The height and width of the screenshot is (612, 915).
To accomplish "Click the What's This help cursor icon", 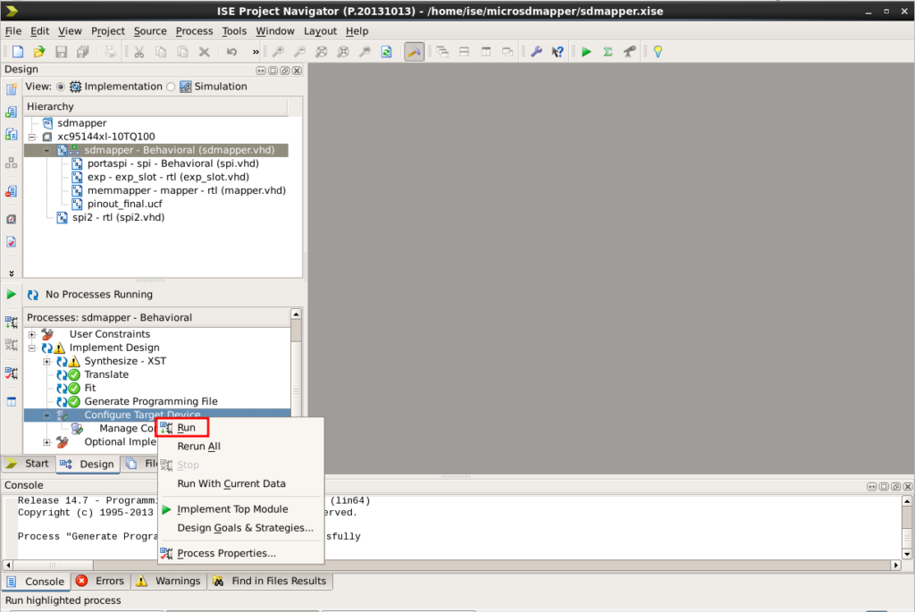I will [x=558, y=52].
